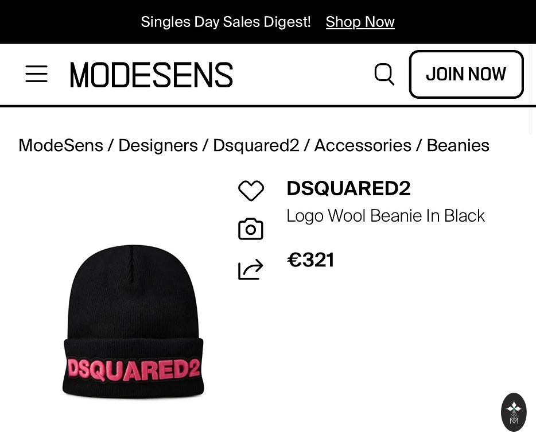Navigate to ModeSens breadcrumb
The width and height of the screenshot is (536, 441).
coord(61,146)
